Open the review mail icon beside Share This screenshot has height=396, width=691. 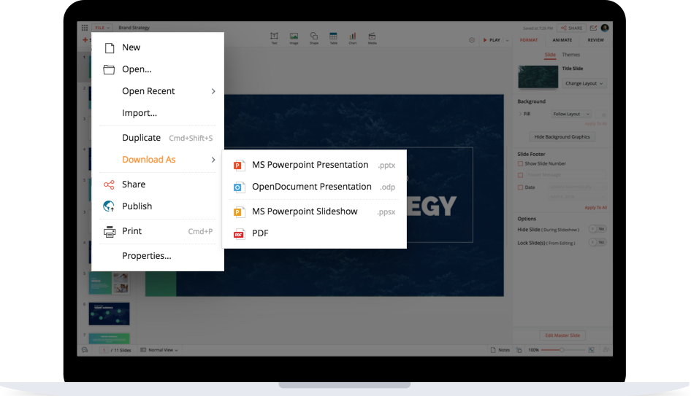pos(594,28)
